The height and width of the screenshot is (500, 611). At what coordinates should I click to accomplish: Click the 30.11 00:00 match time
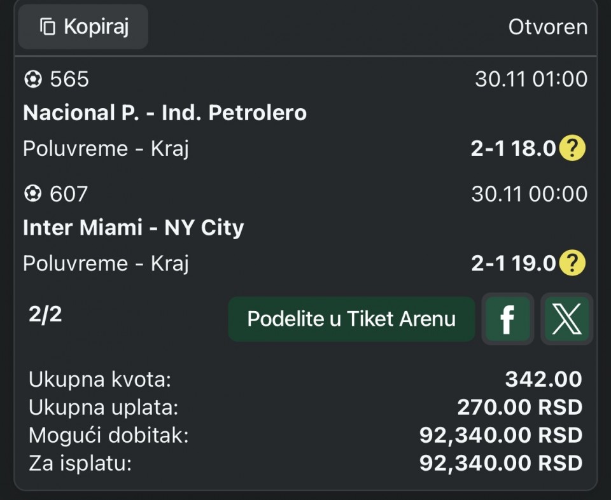529,194
